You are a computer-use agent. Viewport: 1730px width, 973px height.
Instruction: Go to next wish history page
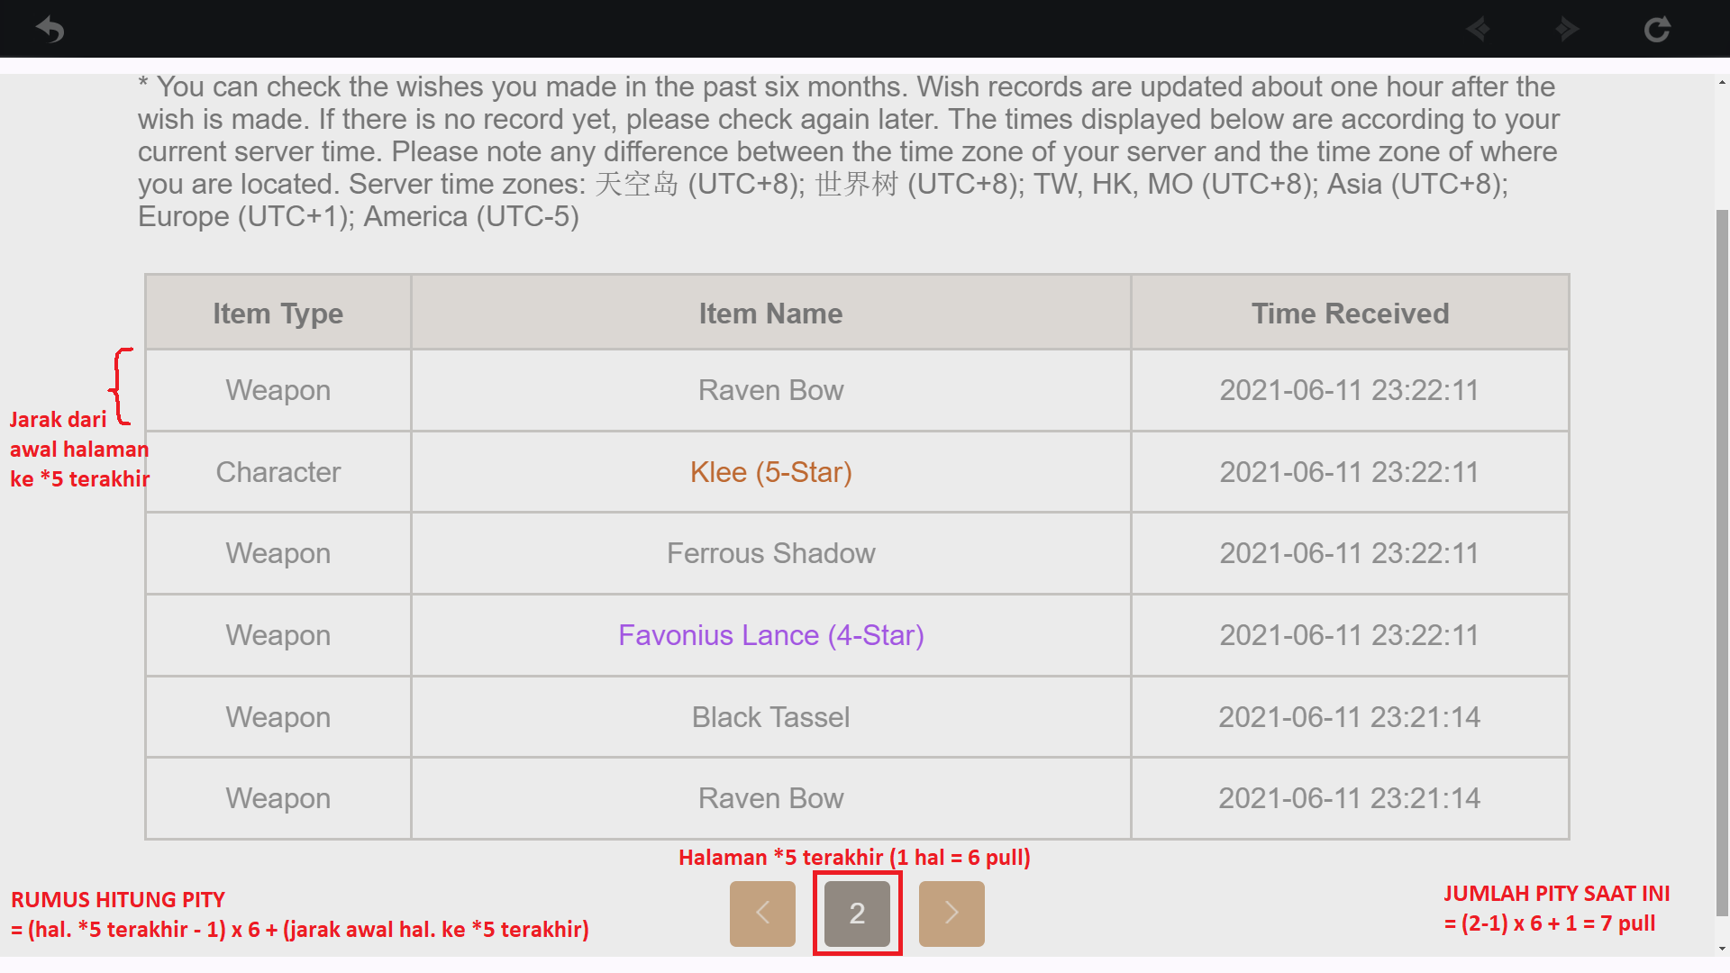click(x=951, y=914)
